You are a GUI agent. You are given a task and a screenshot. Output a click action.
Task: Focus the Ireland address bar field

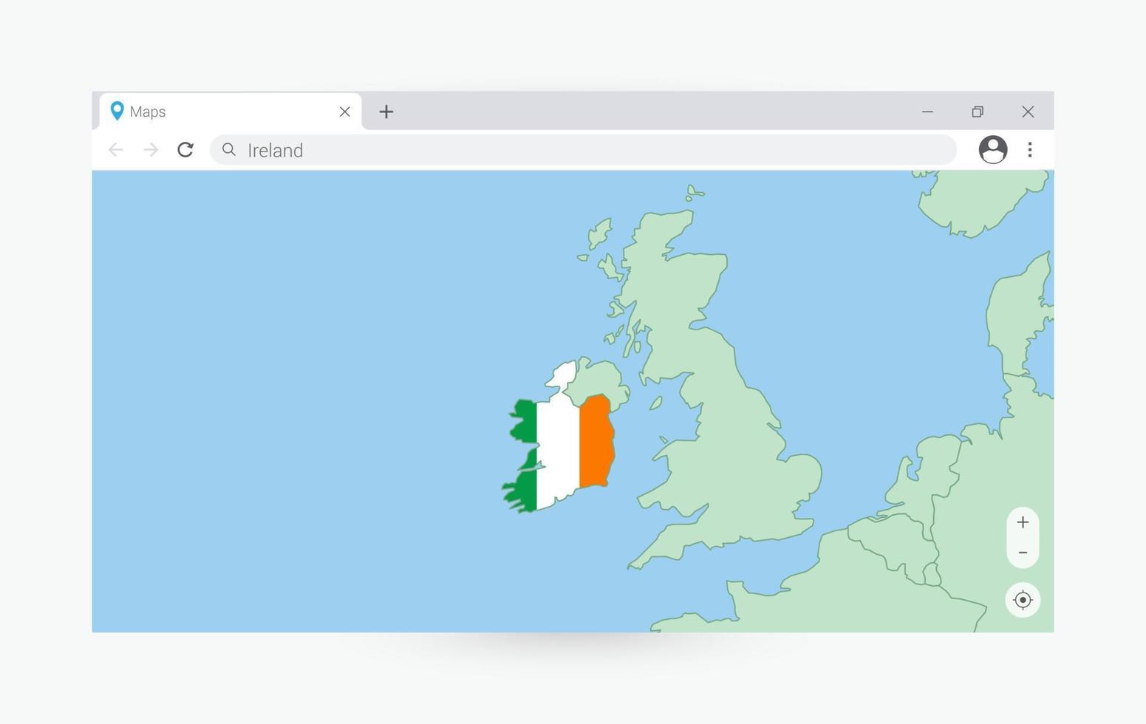tap(583, 150)
